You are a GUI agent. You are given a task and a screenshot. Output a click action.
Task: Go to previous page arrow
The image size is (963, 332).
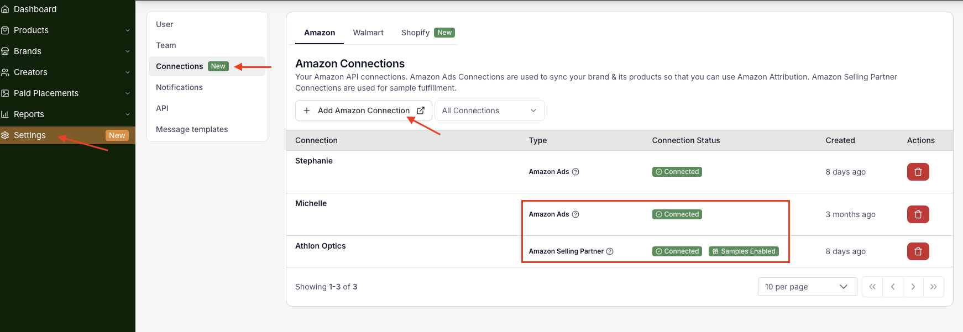pos(892,287)
